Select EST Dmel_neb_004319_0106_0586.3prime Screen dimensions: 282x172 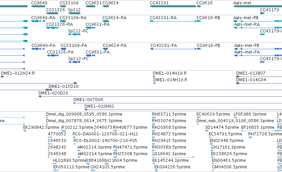click(235, 121)
